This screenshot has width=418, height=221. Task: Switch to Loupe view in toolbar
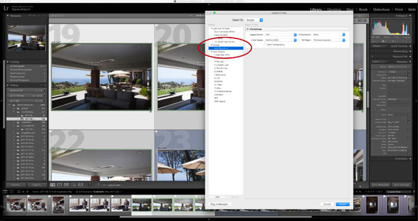click(59, 184)
